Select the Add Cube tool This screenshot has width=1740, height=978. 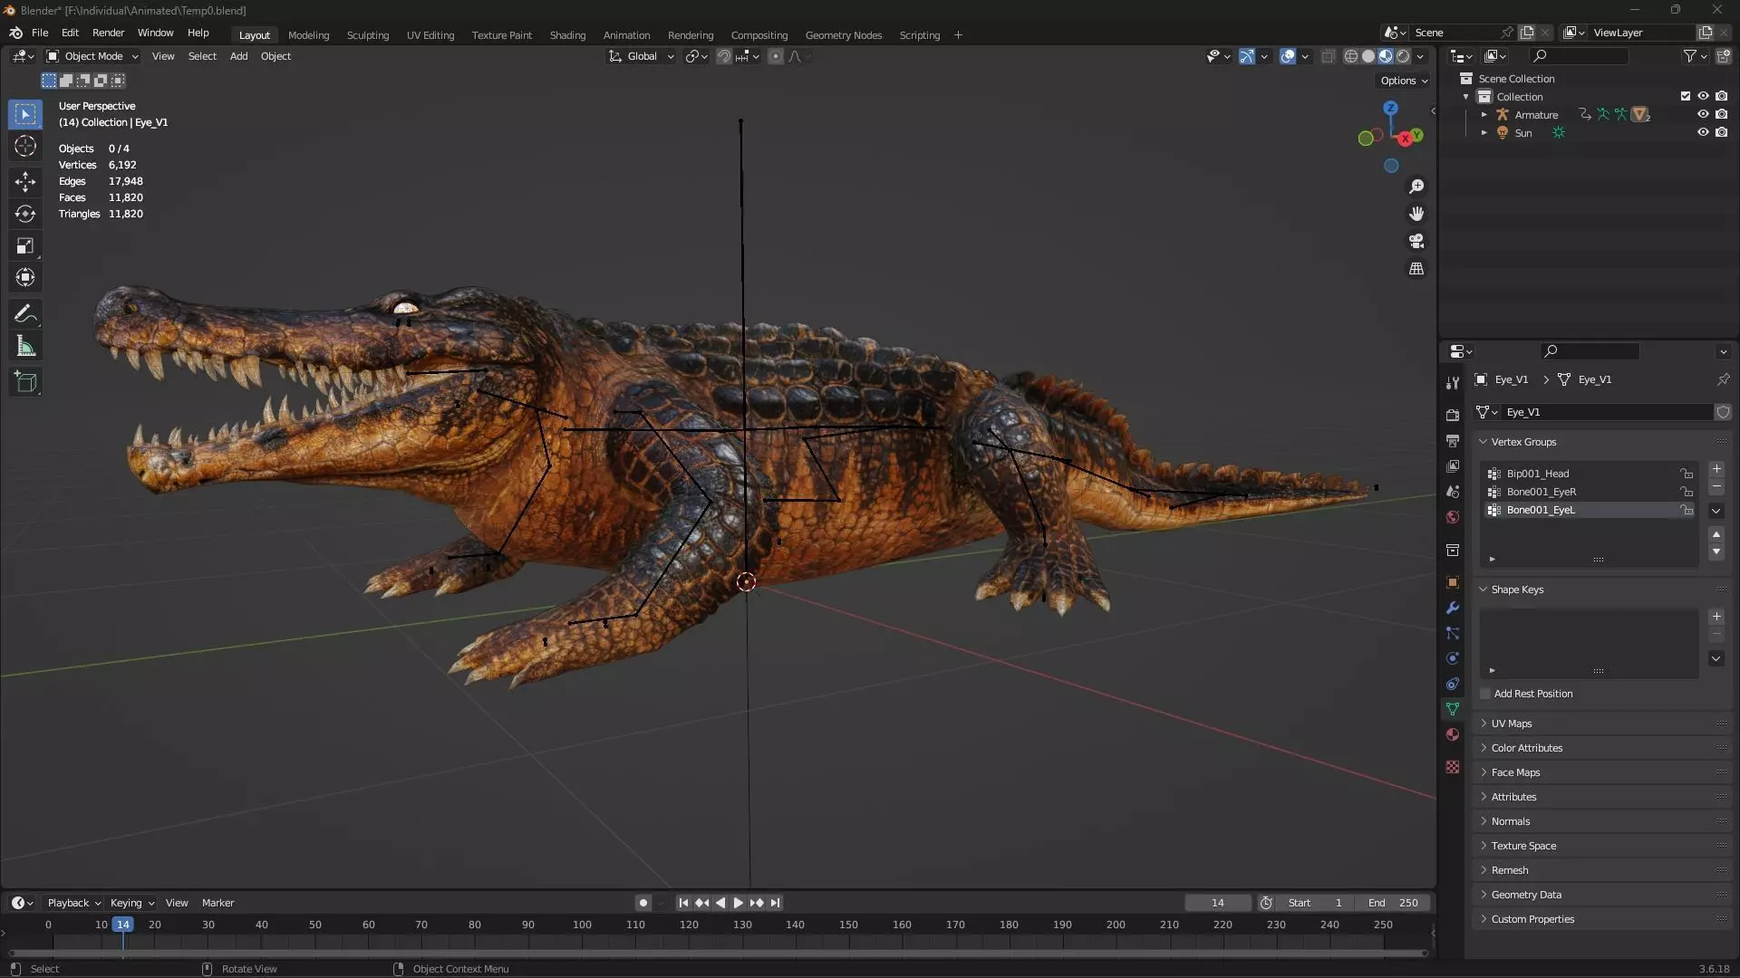25,382
